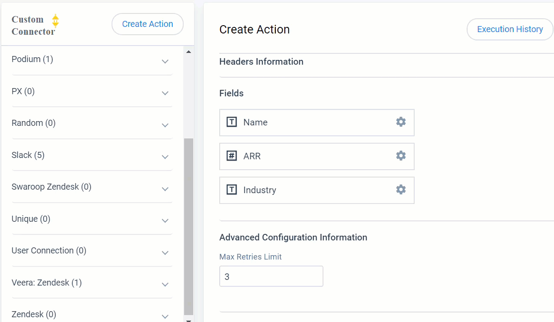The image size is (554, 322).
Task: Select the Veera: Zendesk (1) item
Action: pyautogui.click(x=47, y=283)
